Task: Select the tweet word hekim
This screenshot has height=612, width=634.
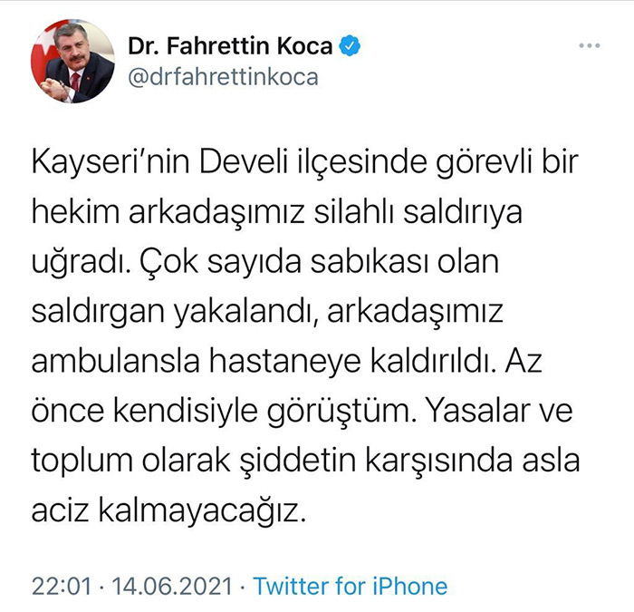Action: [x=75, y=211]
